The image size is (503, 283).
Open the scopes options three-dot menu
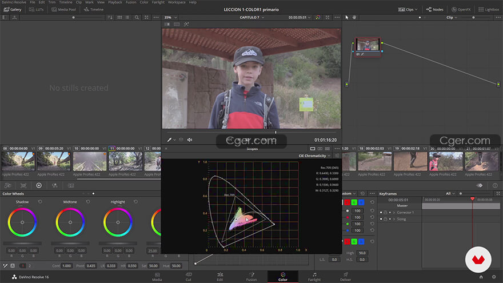click(337, 149)
